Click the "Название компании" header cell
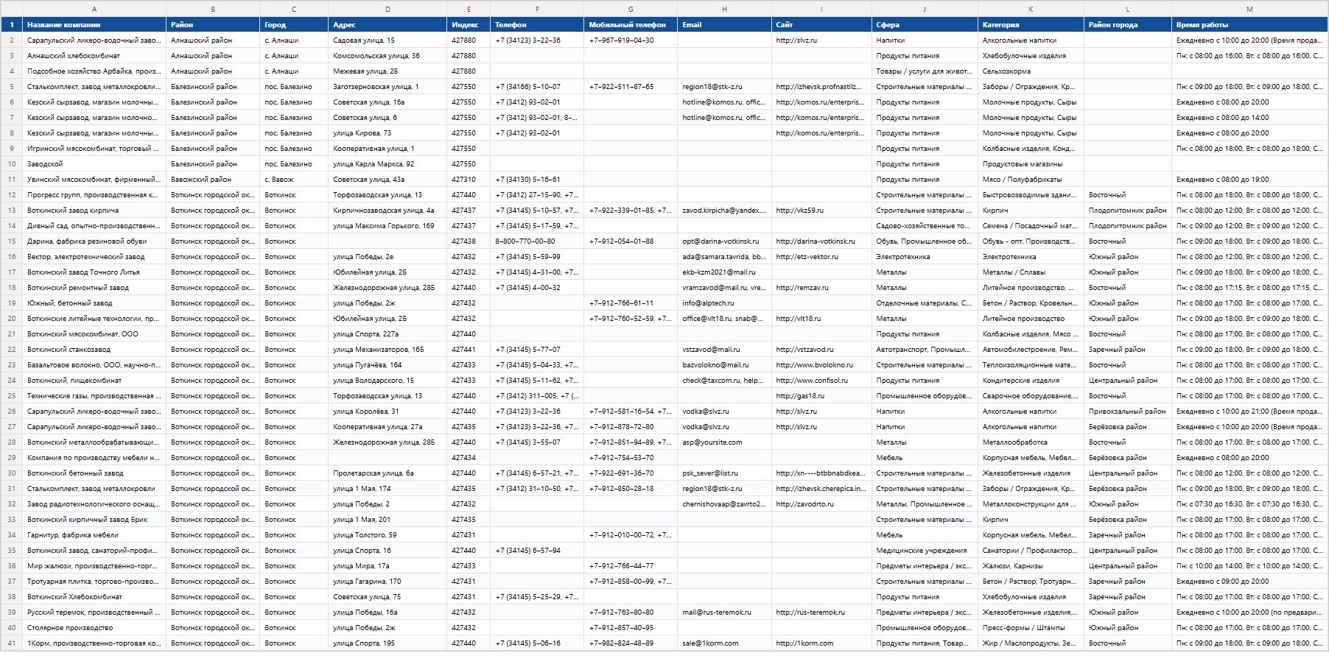 [x=94, y=24]
